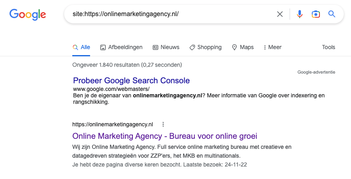Open search by image camera icon
The image size is (351, 179).
[x=315, y=14]
